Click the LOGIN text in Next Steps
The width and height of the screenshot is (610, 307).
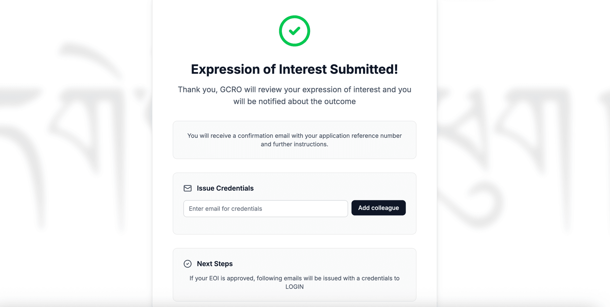tap(294, 286)
